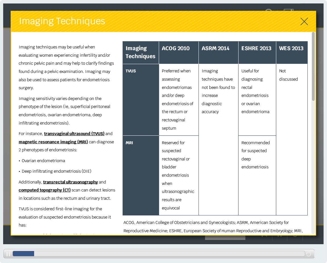Click the 'Not discussed' table cell

pos(292,140)
